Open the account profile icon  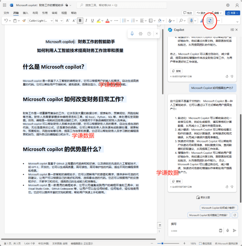[x=237, y=5]
